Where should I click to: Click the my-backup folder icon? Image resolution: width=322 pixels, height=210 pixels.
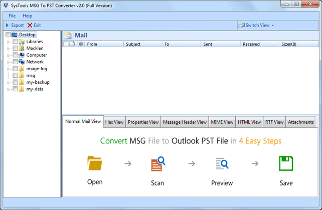click(22, 82)
